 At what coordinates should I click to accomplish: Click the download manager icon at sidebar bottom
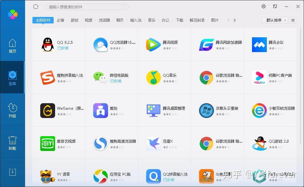(12, 172)
